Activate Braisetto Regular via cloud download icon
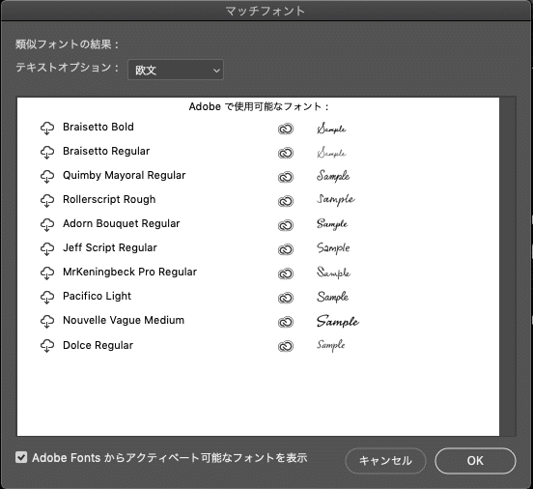Viewport: 533px width, 489px height. coord(47,153)
